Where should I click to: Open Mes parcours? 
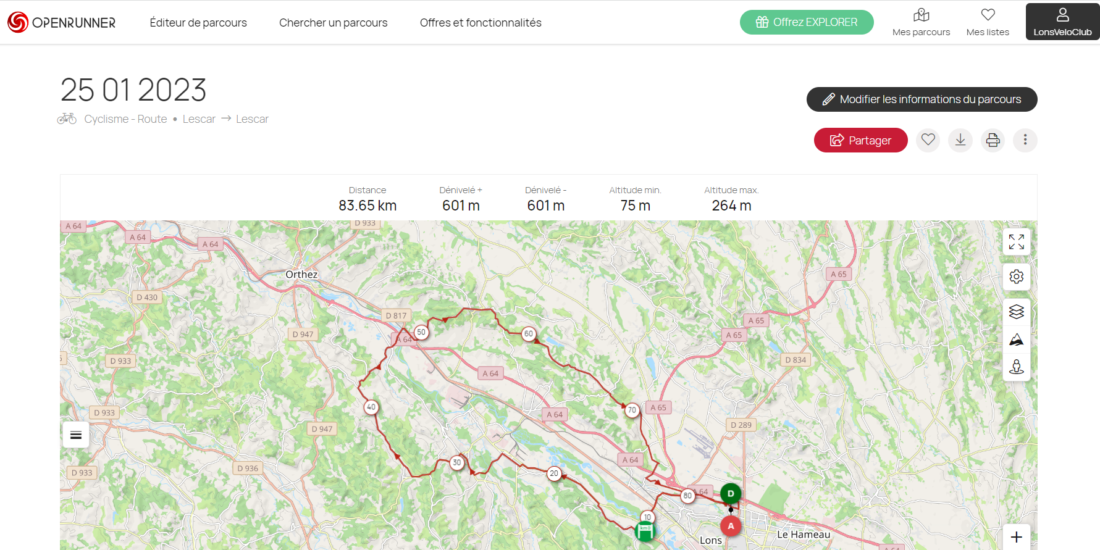(x=921, y=22)
